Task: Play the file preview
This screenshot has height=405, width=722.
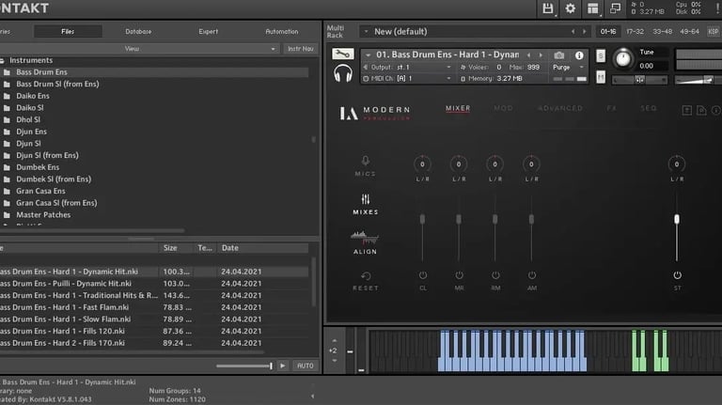Action: (283, 366)
